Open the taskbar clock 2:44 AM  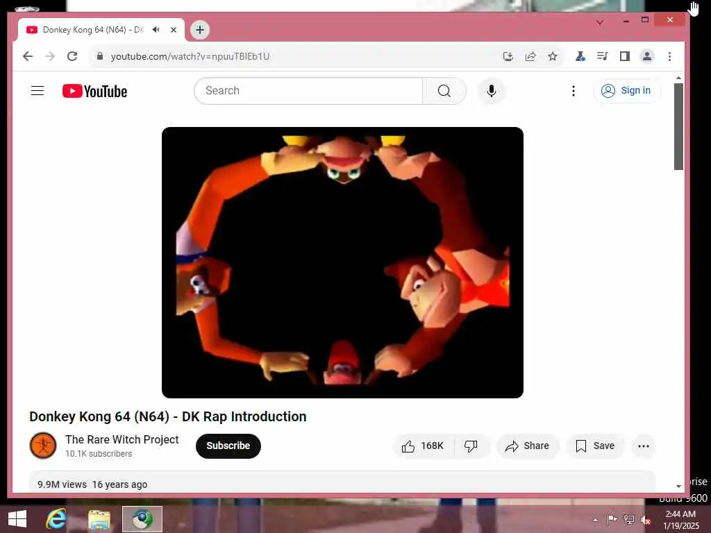680,520
